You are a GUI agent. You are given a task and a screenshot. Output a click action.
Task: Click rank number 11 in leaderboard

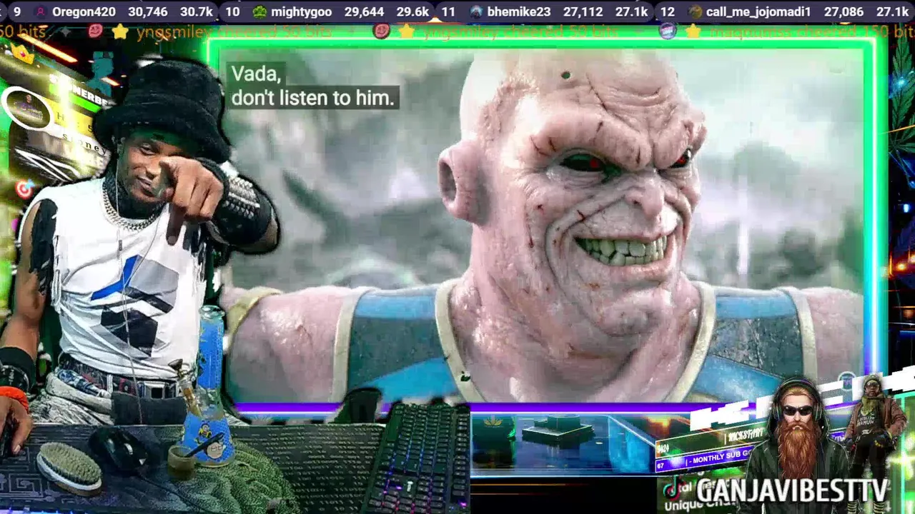point(448,12)
